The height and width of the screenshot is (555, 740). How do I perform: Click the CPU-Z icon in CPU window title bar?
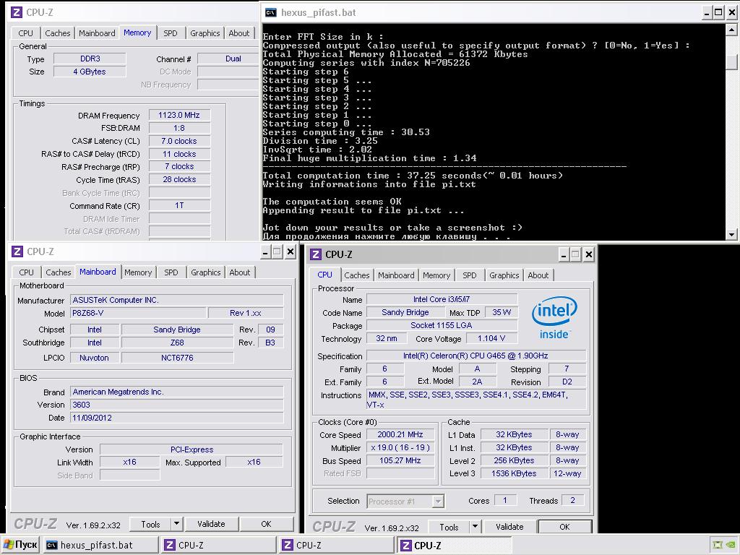click(x=316, y=254)
